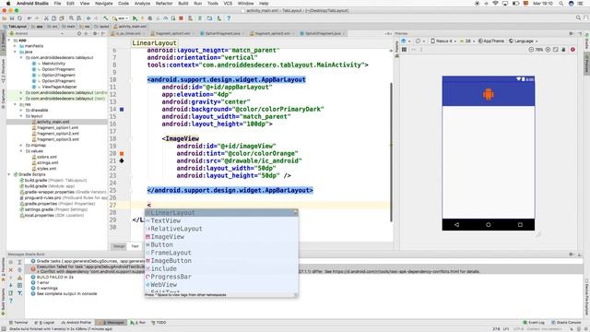Click the Undo arrow in toolbar
The height and width of the screenshot is (332, 590).
tap(29, 18)
